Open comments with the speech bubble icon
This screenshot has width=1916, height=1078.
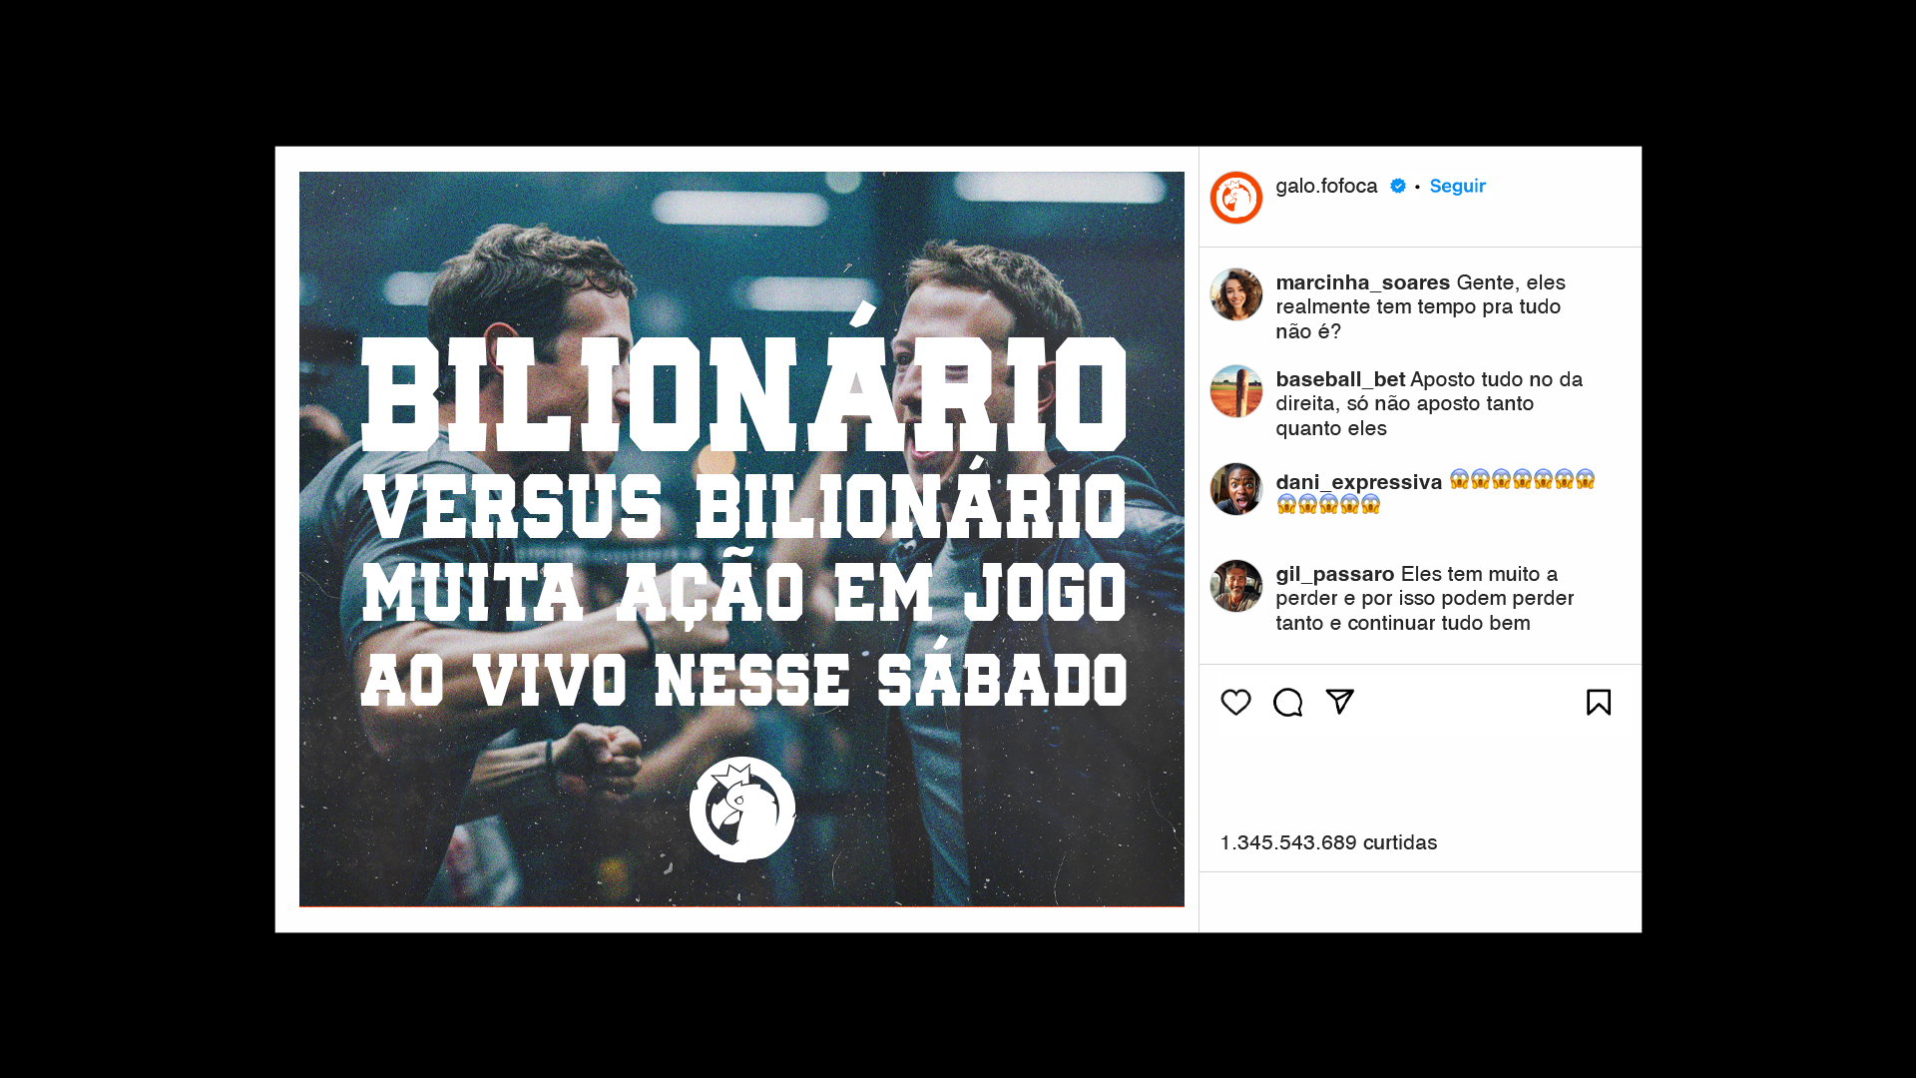click(x=1287, y=703)
